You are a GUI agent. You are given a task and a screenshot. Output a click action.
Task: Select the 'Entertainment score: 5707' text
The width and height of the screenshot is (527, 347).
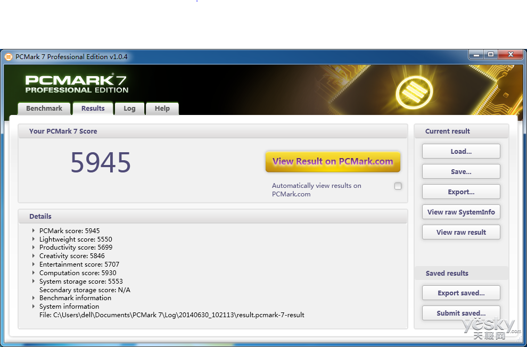[x=79, y=265]
